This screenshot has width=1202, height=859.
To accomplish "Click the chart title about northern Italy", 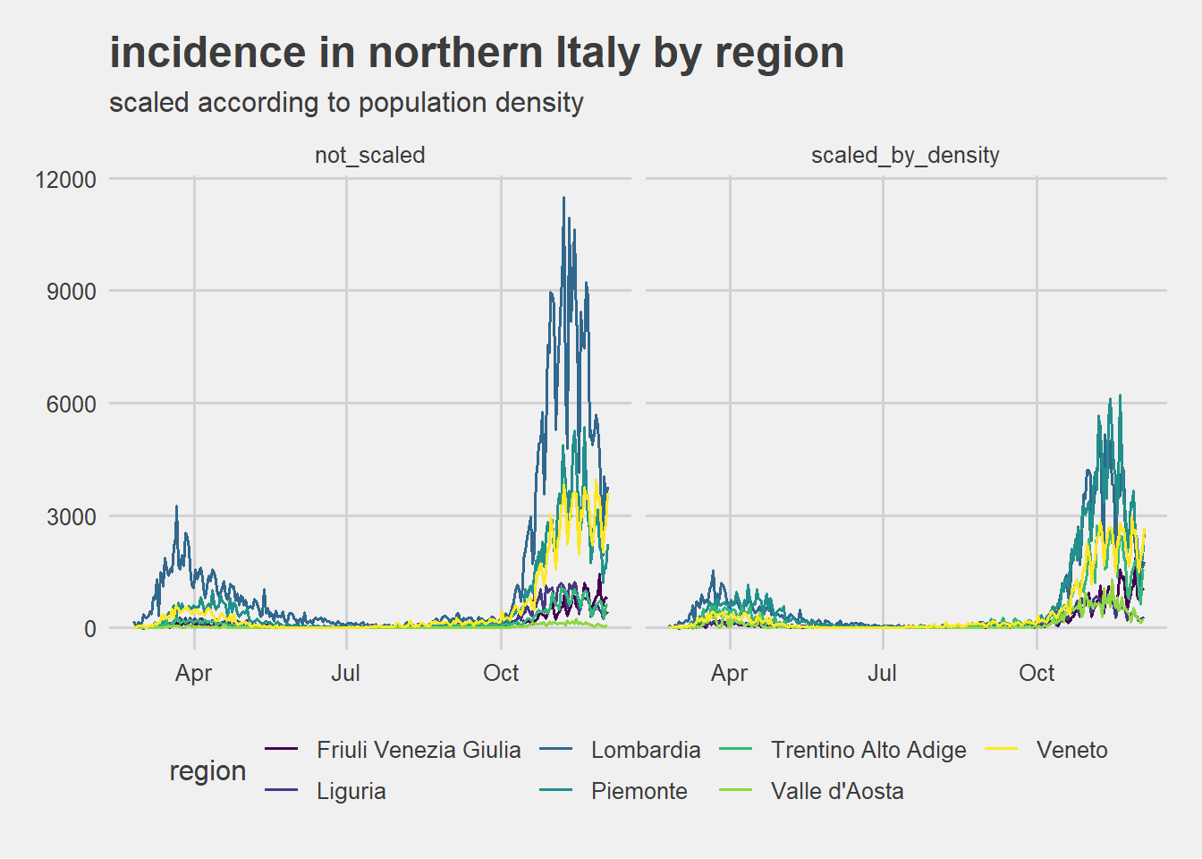I will 476,53.
